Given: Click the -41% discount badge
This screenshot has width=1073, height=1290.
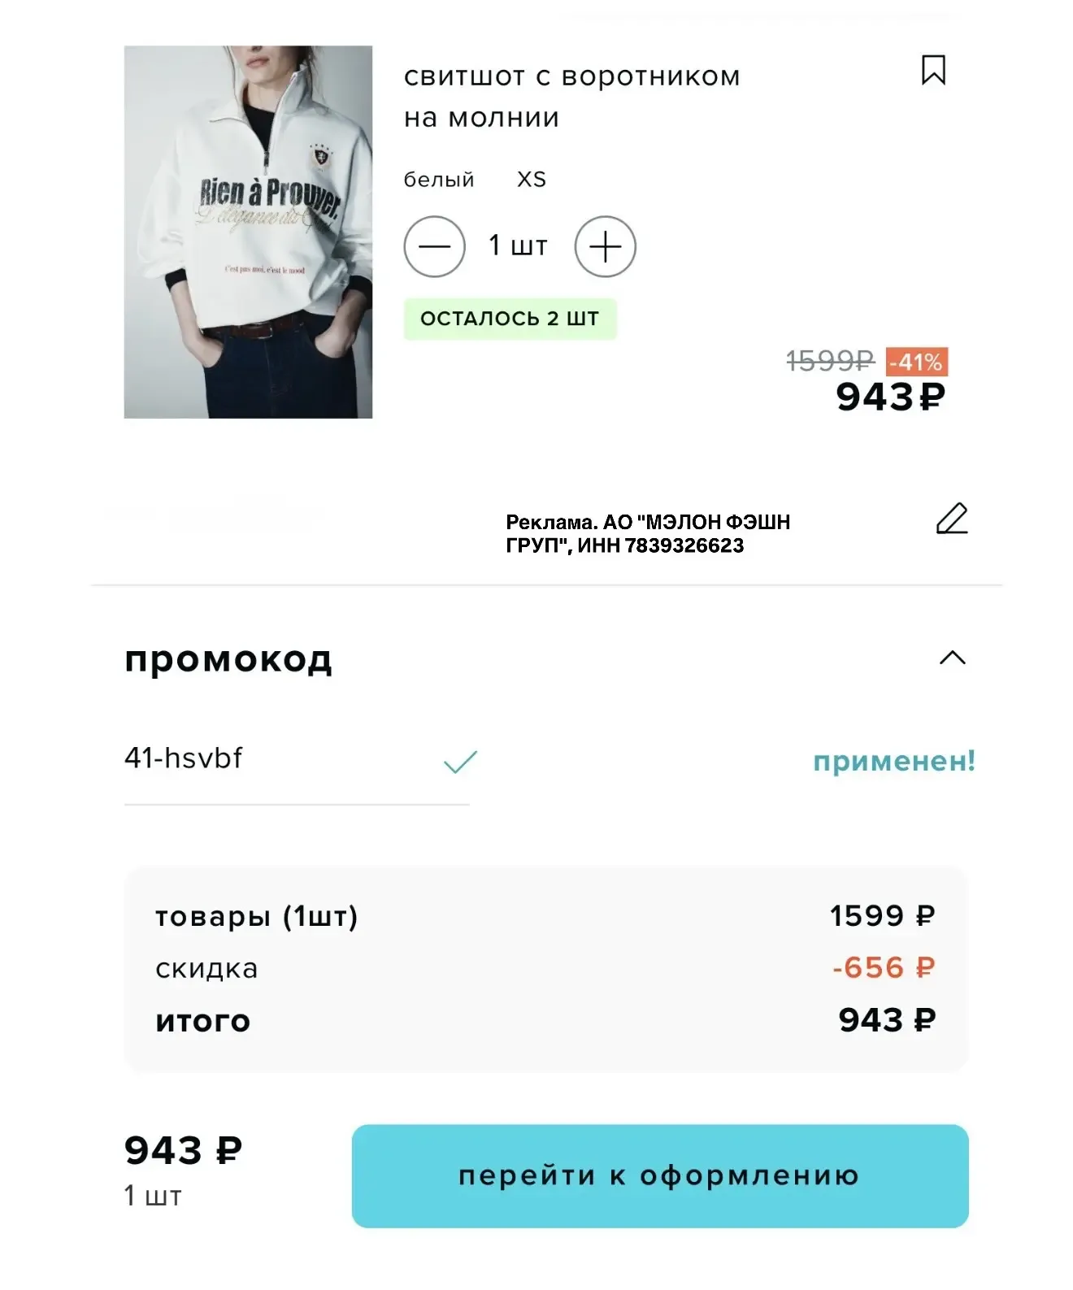Looking at the screenshot, I should tap(917, 362).
